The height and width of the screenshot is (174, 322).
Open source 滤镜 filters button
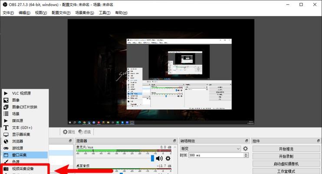tap(85, 132)
